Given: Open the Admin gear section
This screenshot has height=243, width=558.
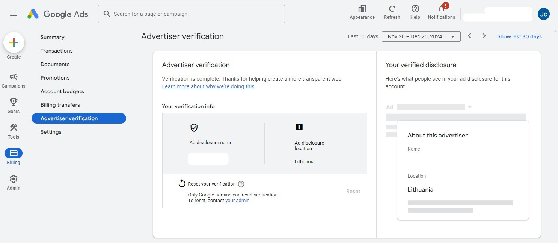Looking at the screenshot, I should tap(14, 179).
